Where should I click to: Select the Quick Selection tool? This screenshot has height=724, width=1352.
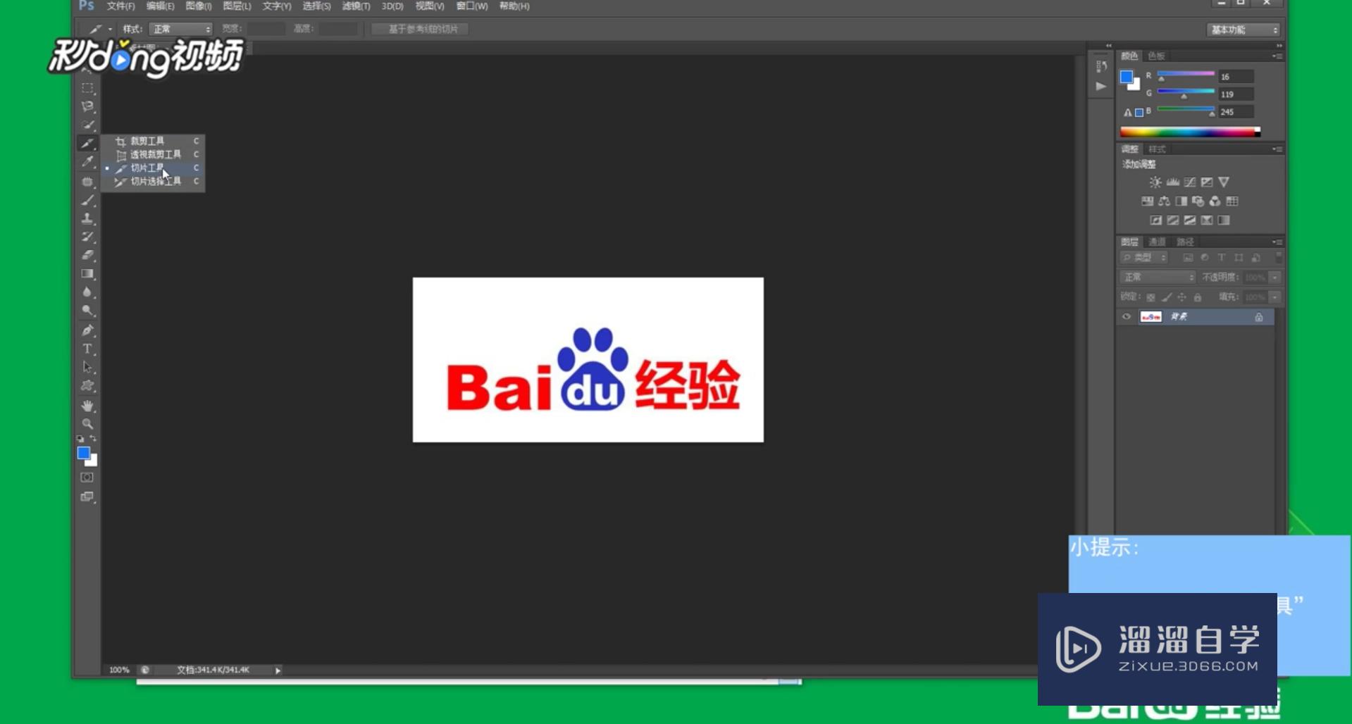pyautogui.click(x=87, y=125)
